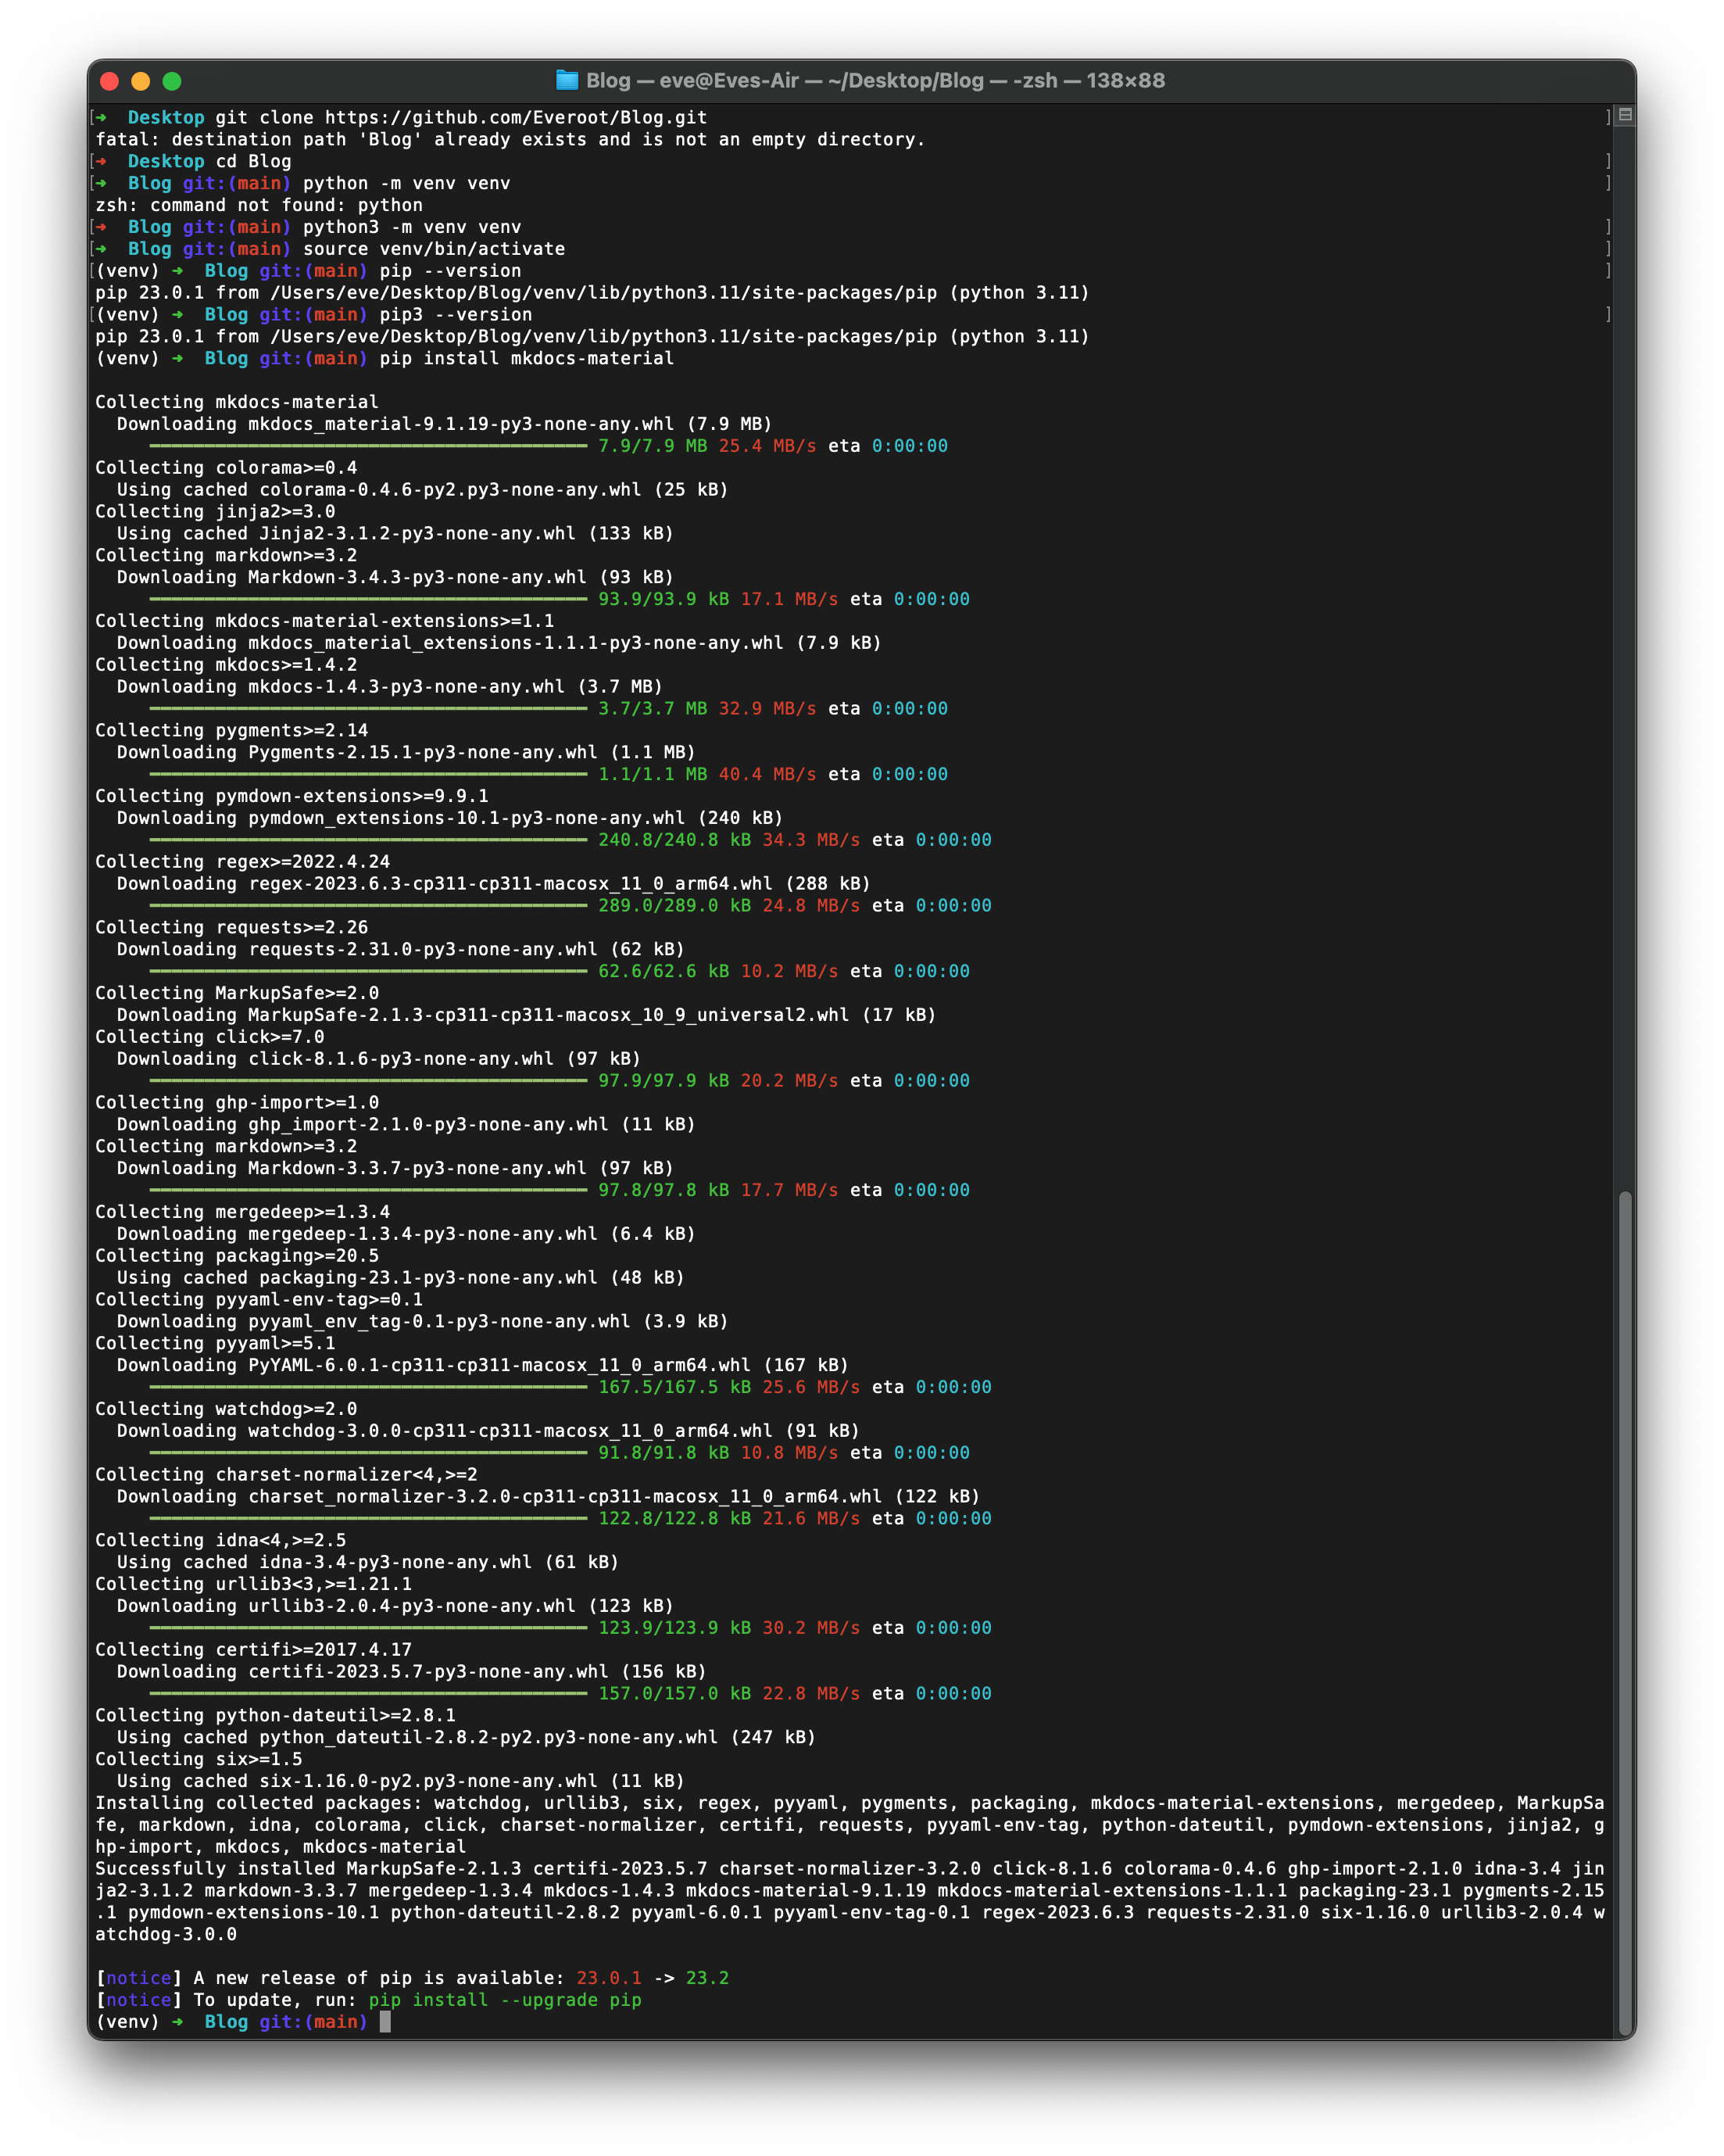The image size is (1724, 2156).
Task: Click the 'pip install --upgrade pip' green text
Action: 505,2000
